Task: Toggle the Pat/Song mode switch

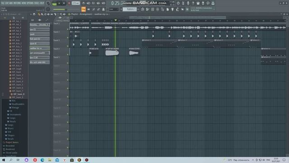Action: click(54, 3)
